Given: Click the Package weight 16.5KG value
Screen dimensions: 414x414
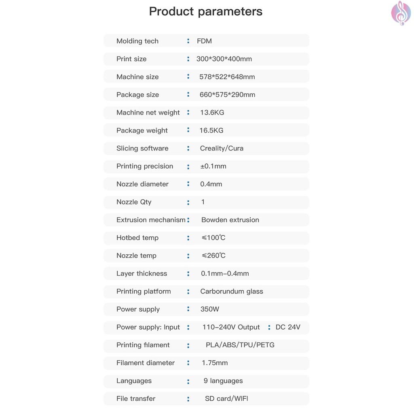Looking at the screenshot, I should point(211,130).
